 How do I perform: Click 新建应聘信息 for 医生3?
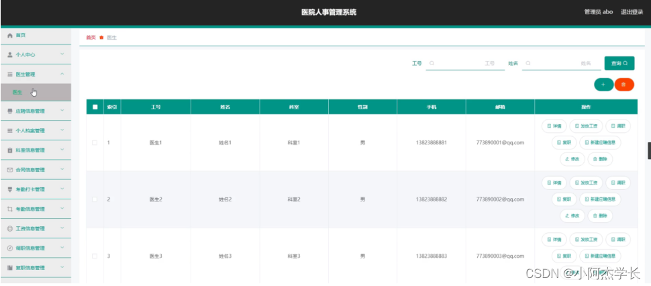click(x=601, y=256)
